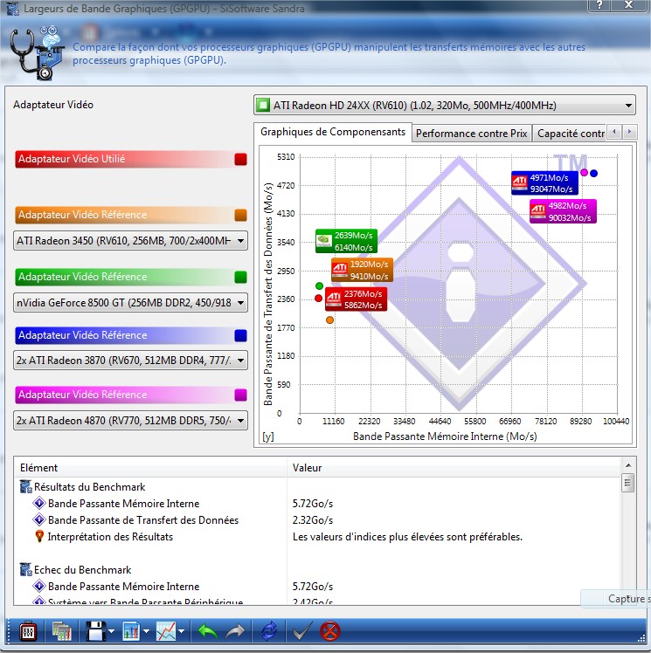Viewport: 651px width, 653px height.
Task: Open the save icon dropdown arrow
Action: 111,632
